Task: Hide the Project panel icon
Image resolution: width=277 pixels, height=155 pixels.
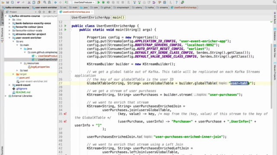Action: (x=55, y=12)
